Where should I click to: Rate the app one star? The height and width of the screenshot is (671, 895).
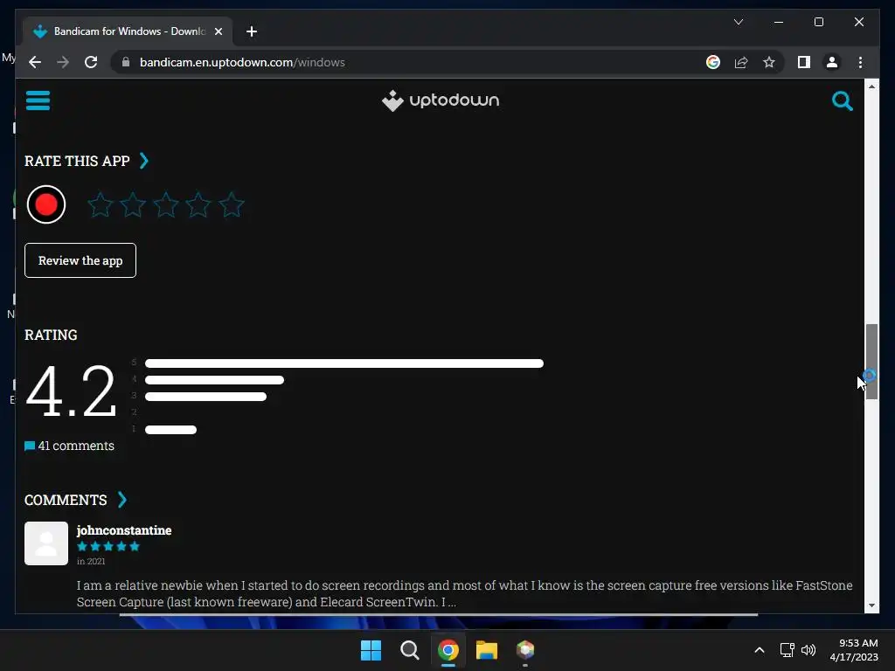pos(101,204)
